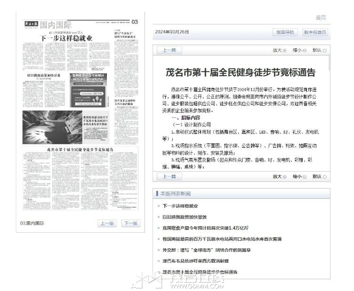
Task: Click 以旧换新政策加快显效 article on newspaper page
Action: click(x=44, y=91)
